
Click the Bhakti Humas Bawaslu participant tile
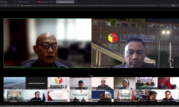point(36,83)
